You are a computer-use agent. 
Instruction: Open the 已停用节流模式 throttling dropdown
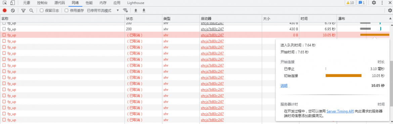[103, 10]
